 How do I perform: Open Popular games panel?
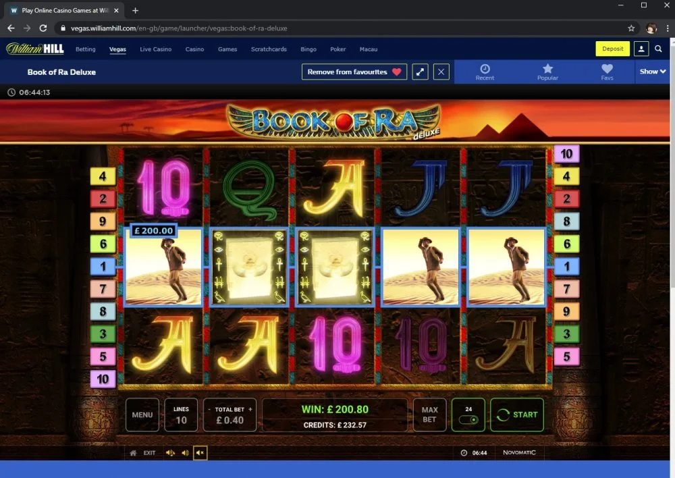[x=547, y=72]
